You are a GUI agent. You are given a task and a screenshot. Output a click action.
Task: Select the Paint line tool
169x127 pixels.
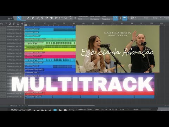[37, 18]
